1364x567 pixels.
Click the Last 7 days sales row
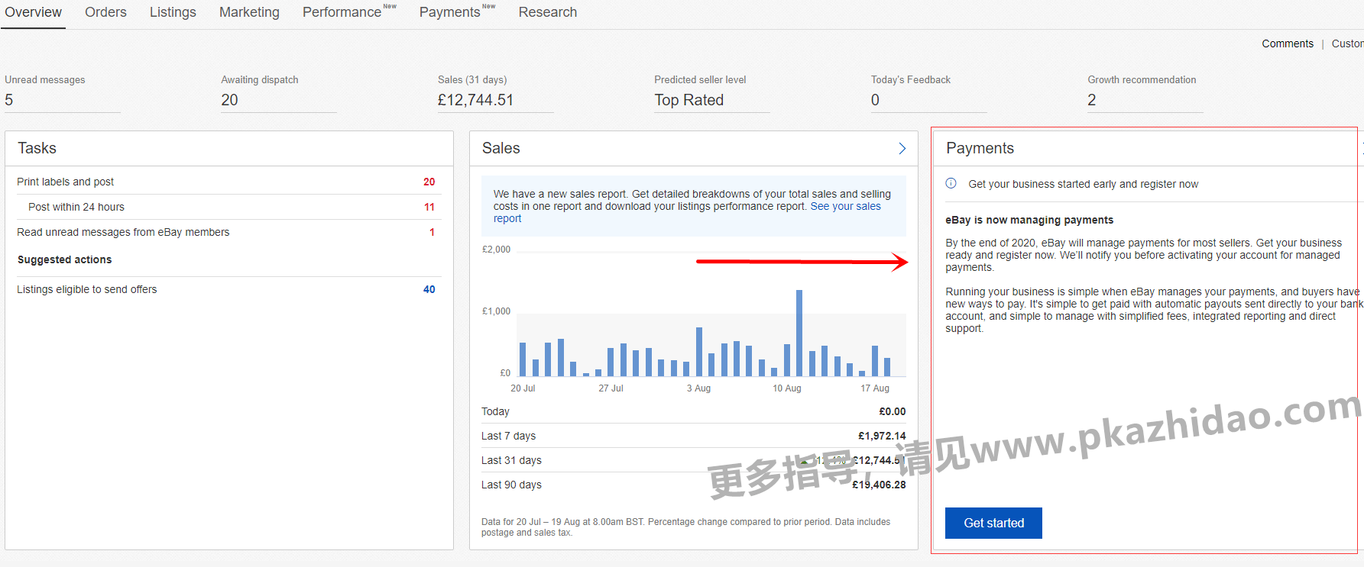coord(693,436)
